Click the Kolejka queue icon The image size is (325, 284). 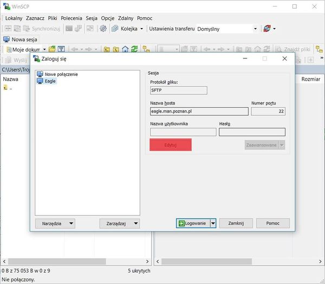(115, 29)
